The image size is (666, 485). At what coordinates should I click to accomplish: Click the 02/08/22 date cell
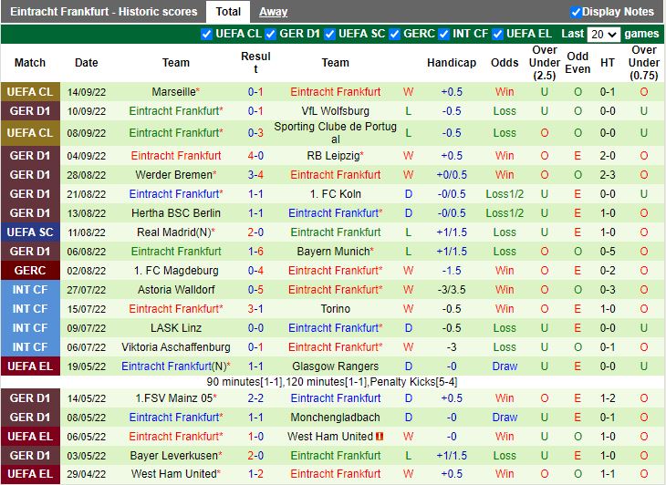(x=87, y=271)
